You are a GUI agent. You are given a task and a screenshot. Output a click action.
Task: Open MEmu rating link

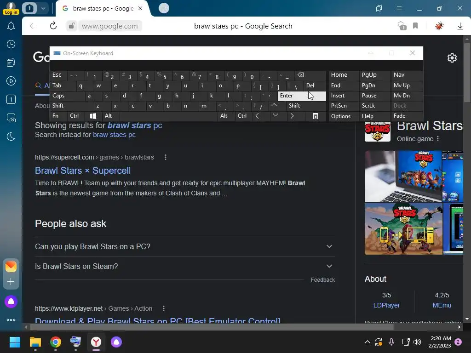coord(442,305)
